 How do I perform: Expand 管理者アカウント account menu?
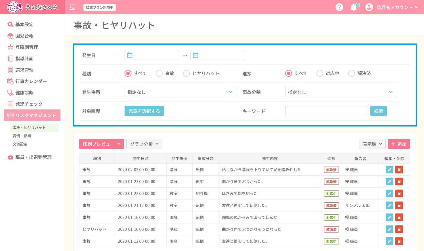pos(397,7)
